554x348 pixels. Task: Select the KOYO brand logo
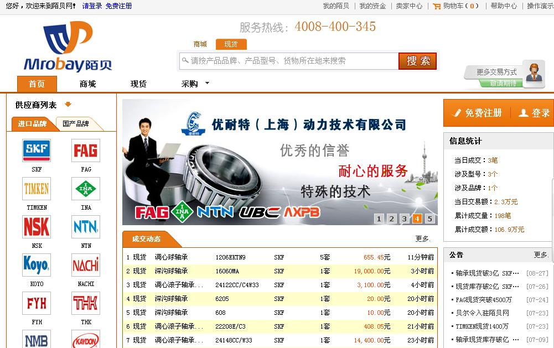[36, 265]
